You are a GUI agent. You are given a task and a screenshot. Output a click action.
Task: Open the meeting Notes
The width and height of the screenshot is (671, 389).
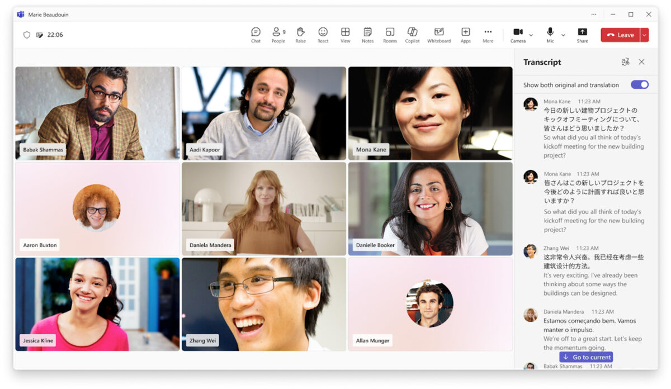(x=367, y=35)
